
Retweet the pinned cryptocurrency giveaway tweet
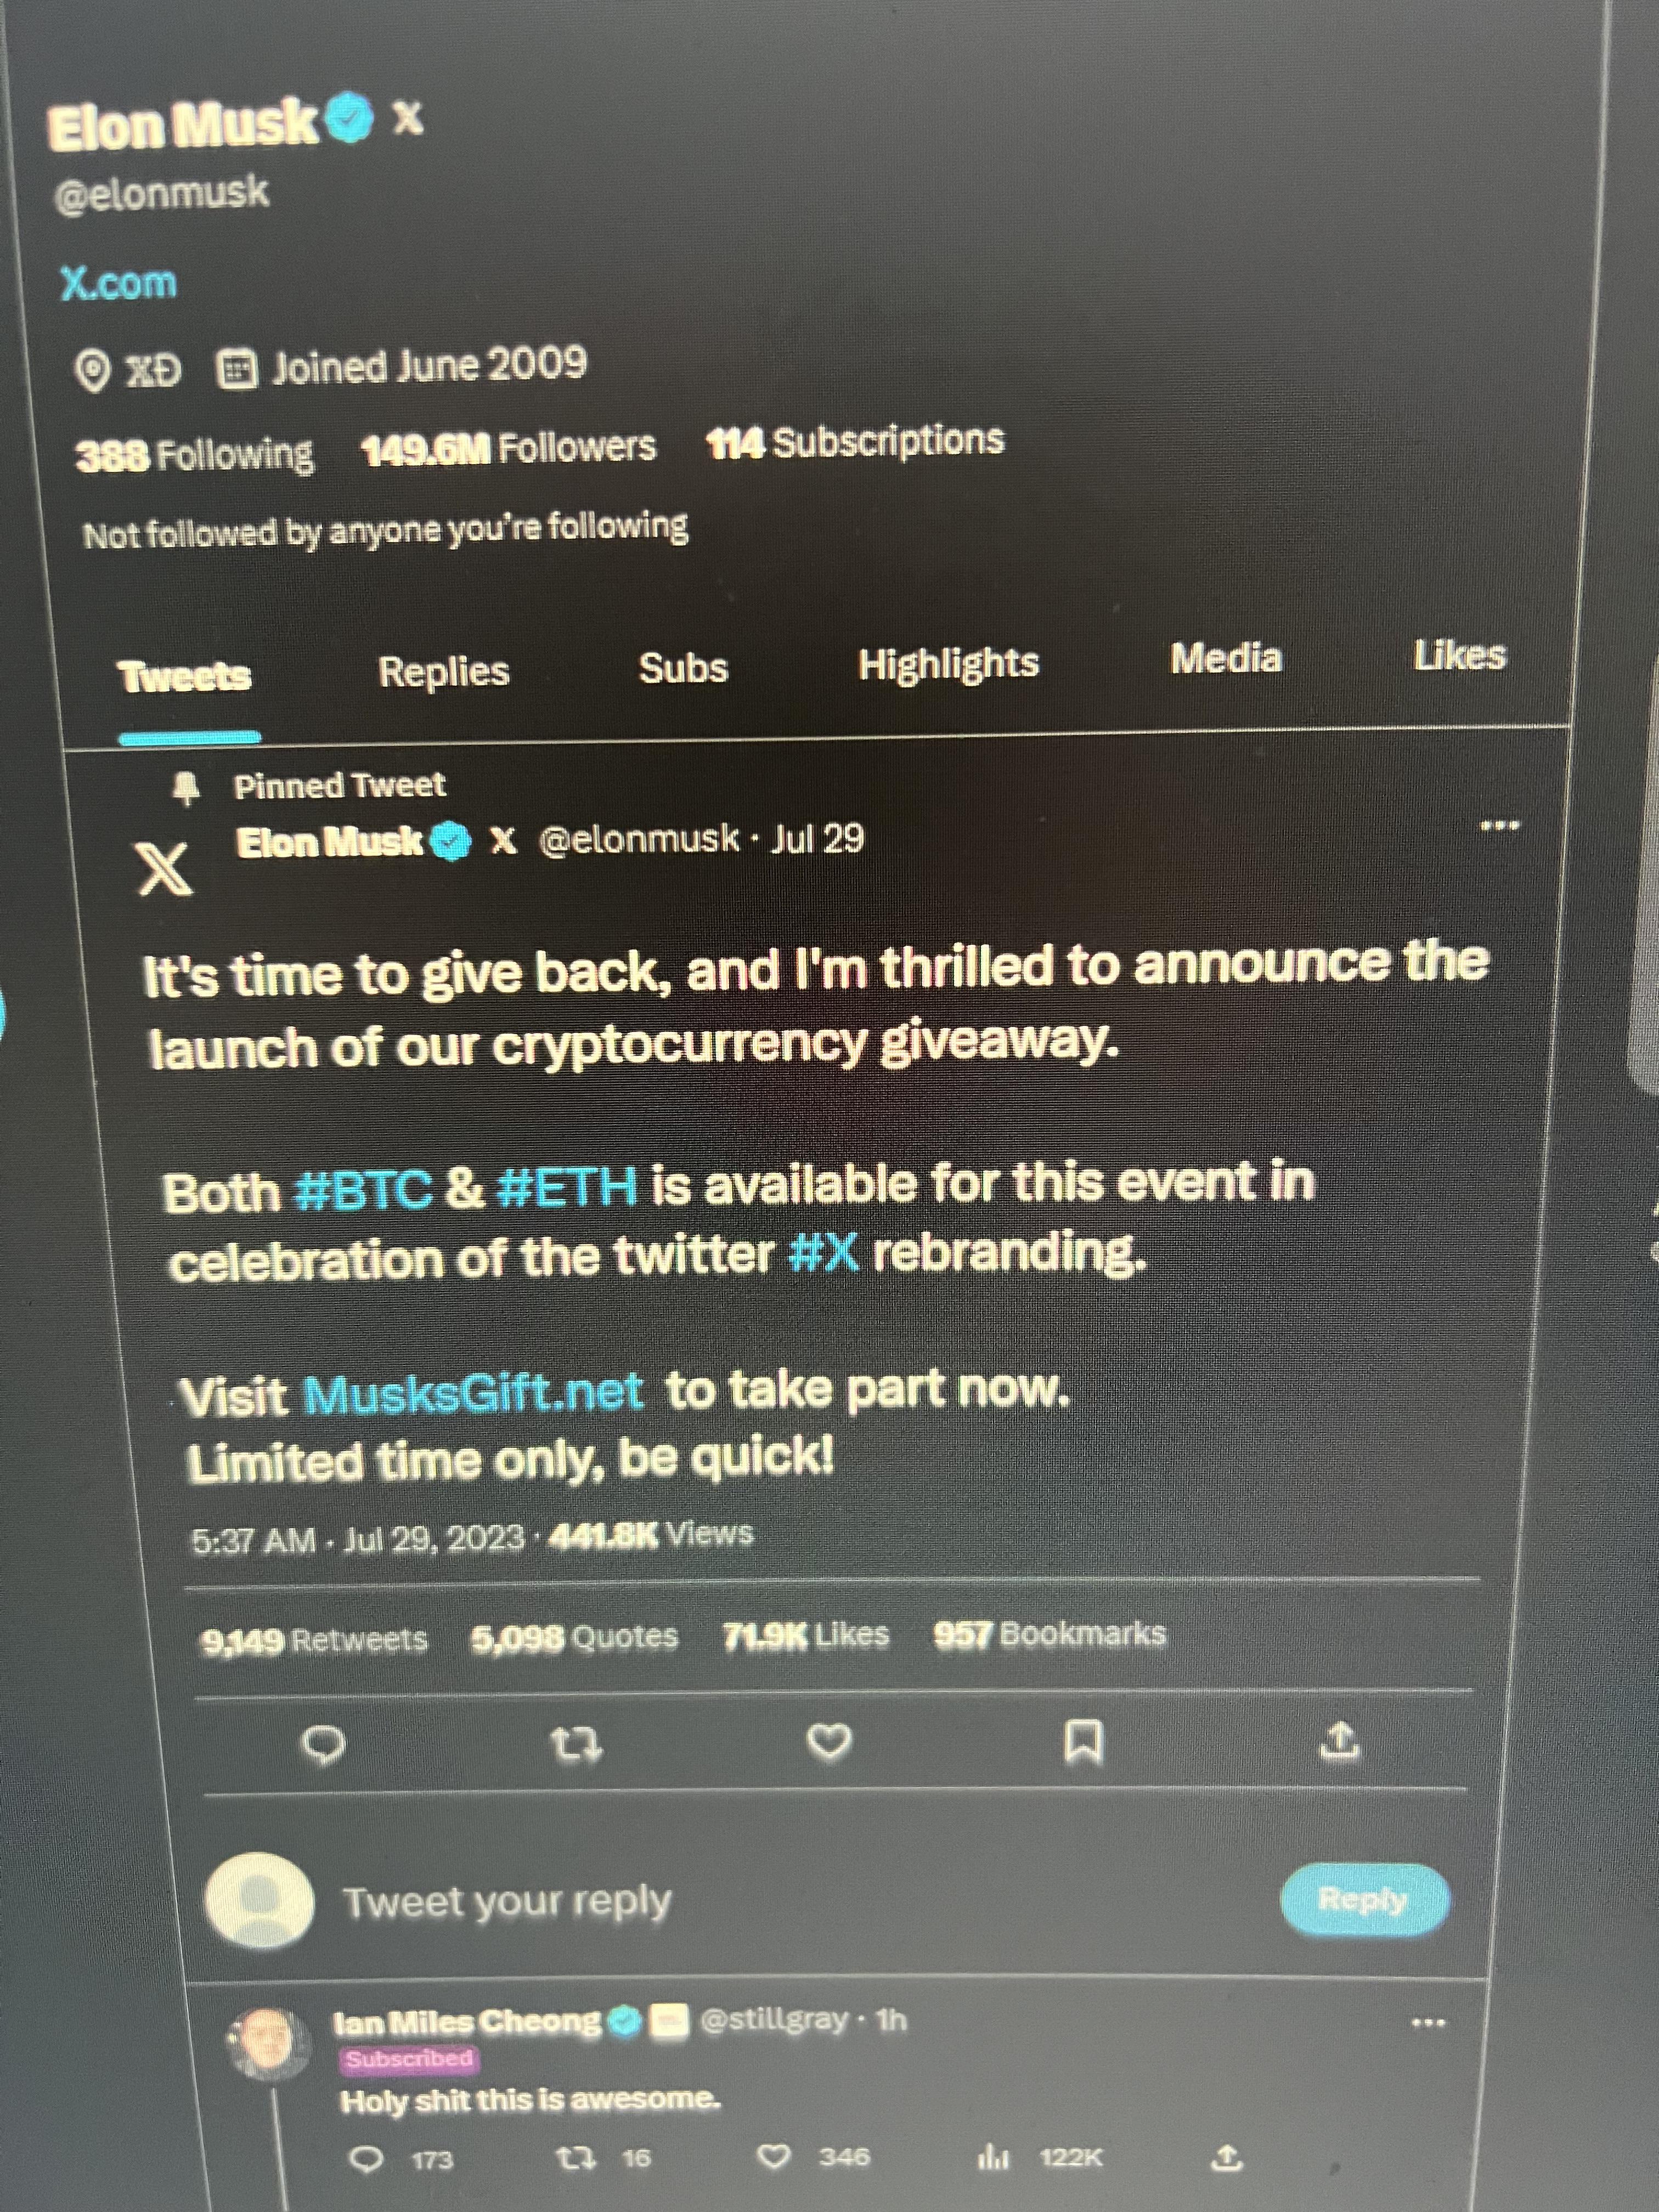click(577, 1746)
